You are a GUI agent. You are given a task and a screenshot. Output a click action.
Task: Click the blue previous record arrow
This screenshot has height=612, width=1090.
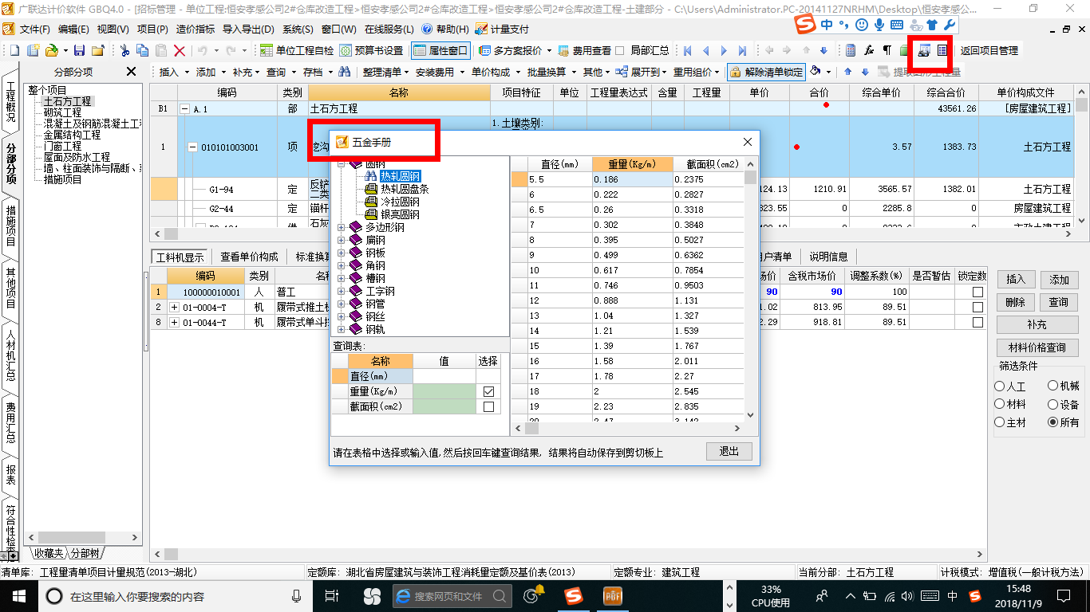coord(705,50)
